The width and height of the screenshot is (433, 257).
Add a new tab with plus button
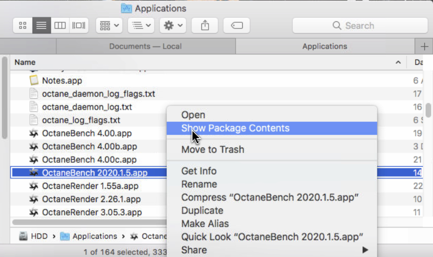[x=424, y=46]
